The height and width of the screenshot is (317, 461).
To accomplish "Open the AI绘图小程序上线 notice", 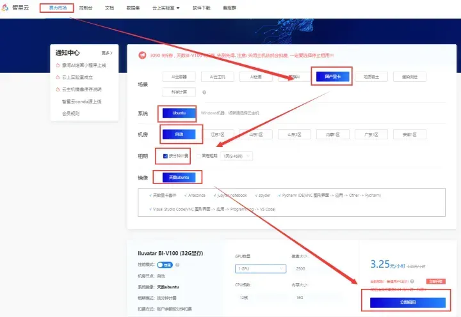I will 84,65.
